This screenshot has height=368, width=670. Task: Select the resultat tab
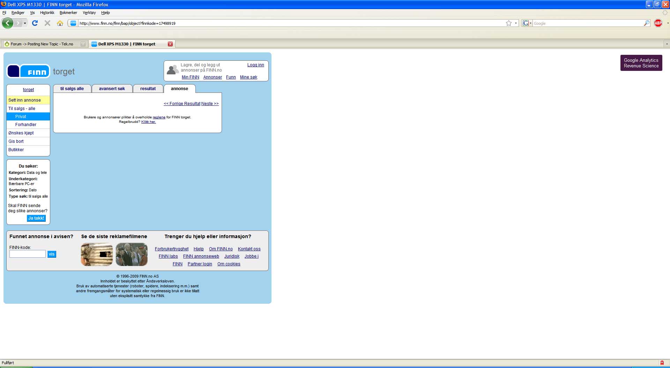point(148,89)
